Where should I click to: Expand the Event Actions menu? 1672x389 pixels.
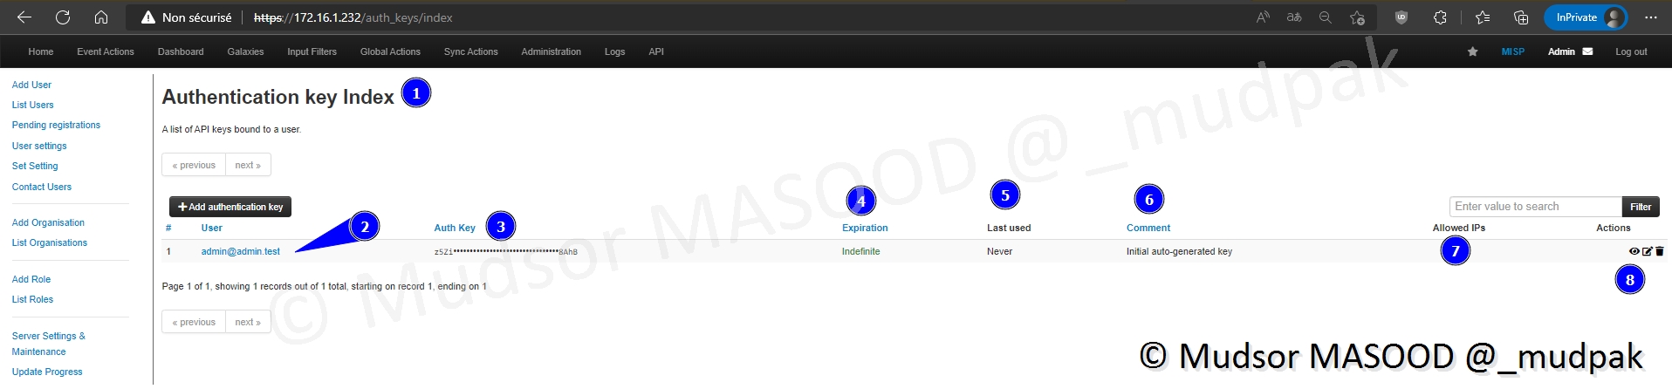click(x=106, y=51)
